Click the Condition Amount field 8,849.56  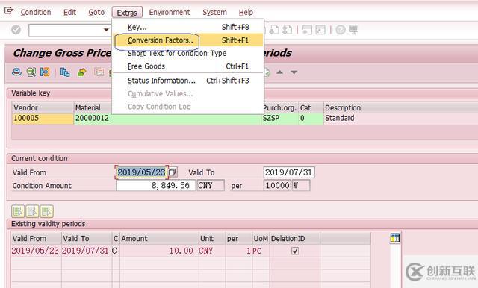click(156, 185)
